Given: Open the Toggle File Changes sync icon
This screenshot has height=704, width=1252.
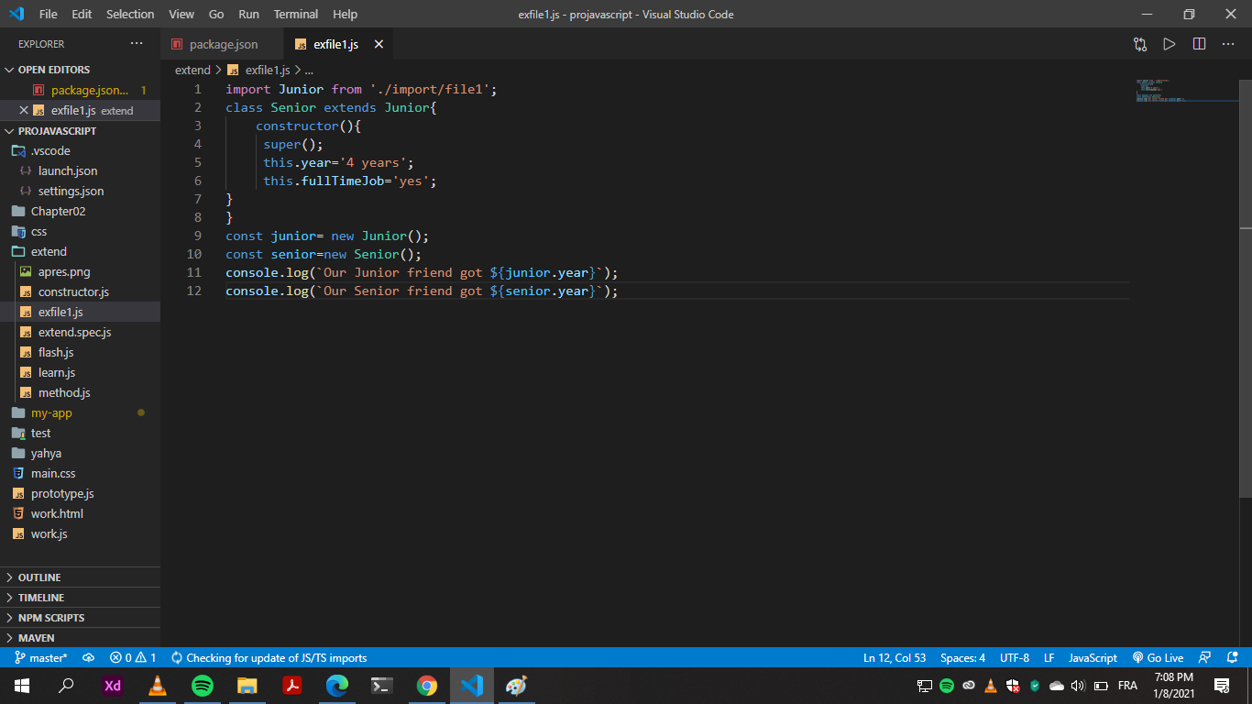Looking at the screenshot, I should 1139,43.
